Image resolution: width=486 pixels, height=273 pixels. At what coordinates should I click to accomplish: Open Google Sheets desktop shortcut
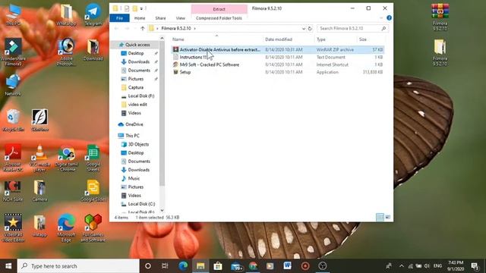[93, 158]
